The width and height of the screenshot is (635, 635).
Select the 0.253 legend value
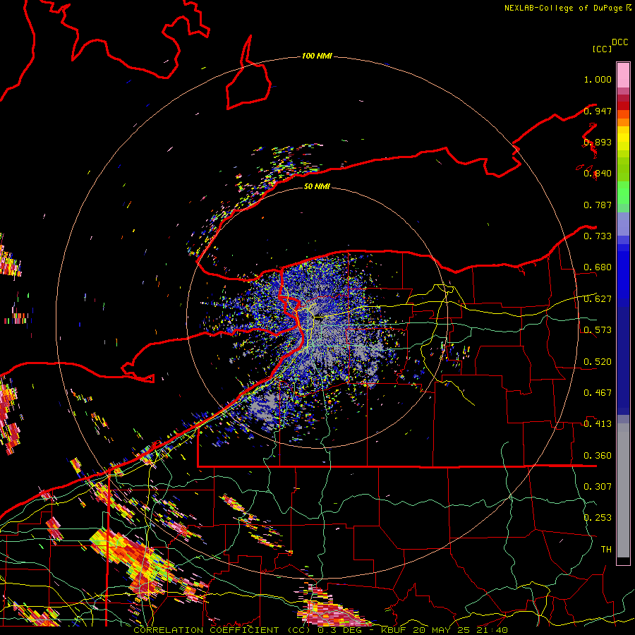(598, 518)
